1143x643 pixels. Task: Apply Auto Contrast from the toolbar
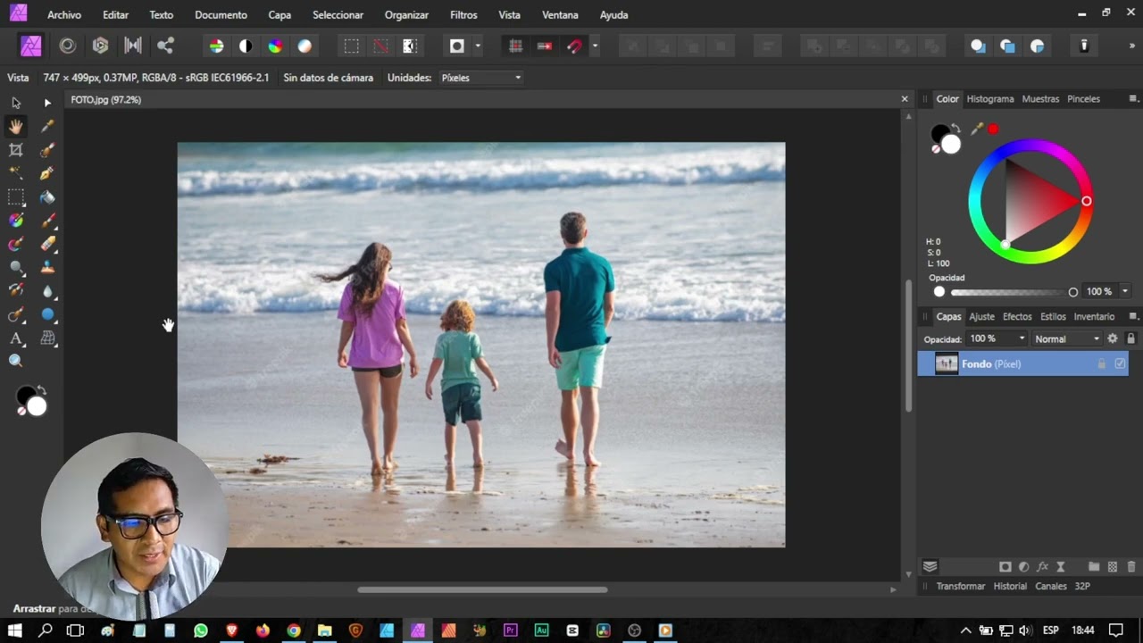[x=246, y=46]
